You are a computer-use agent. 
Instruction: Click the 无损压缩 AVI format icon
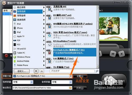tap(49, 9)
